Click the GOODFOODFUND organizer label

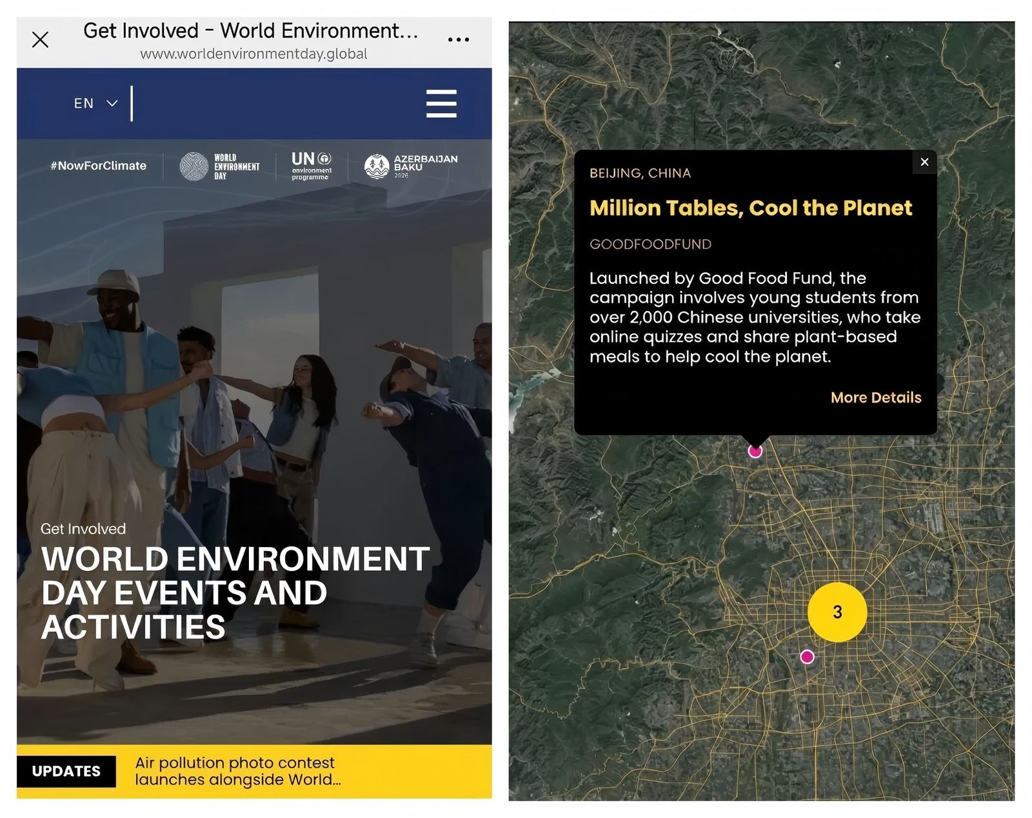pos(650,244)
